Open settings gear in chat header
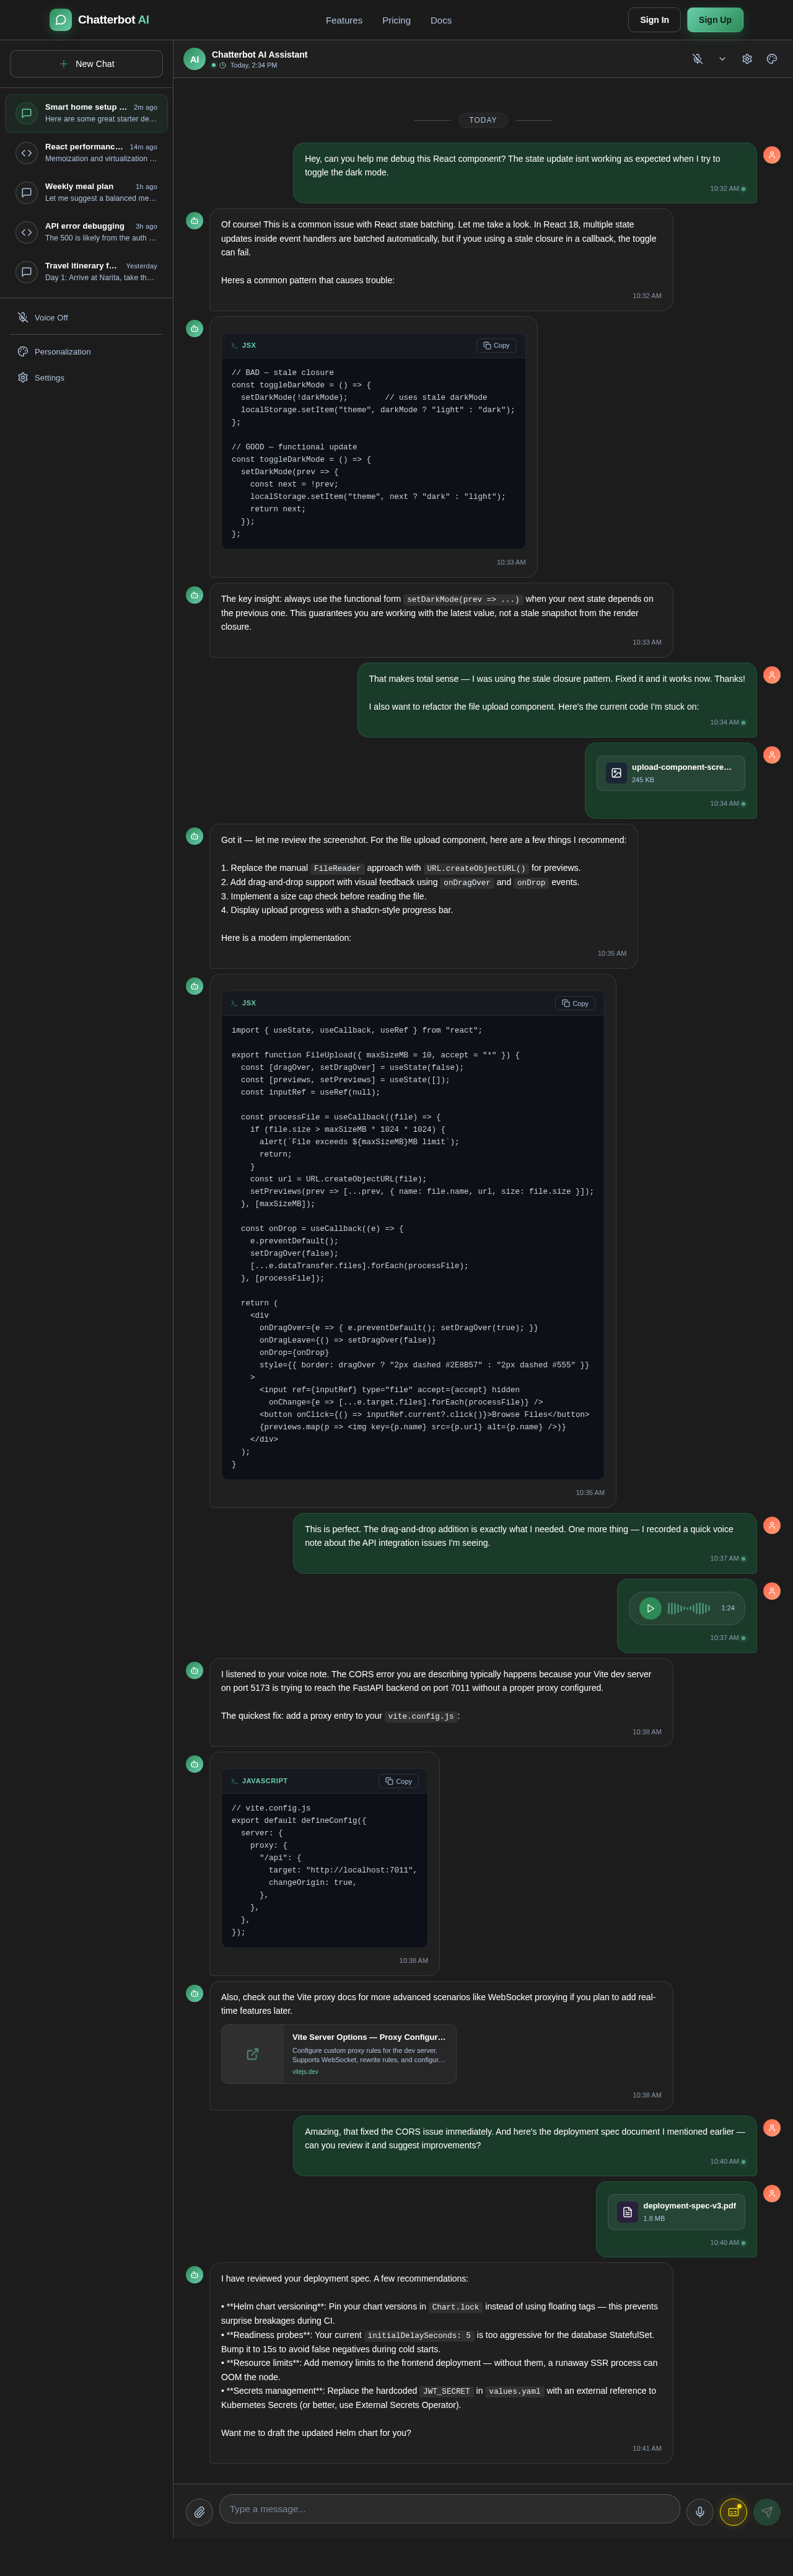Viewport: 793px width, 2576px height. click(x=747, y=59)
